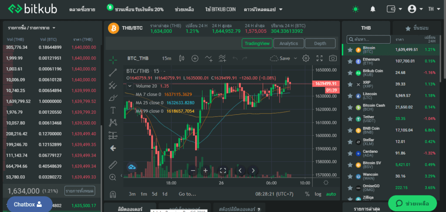Image resolution: width=446 pixels, height=212 pixels.
Task: Open the wallet dropdown menu
Action: tap(394, 9)
